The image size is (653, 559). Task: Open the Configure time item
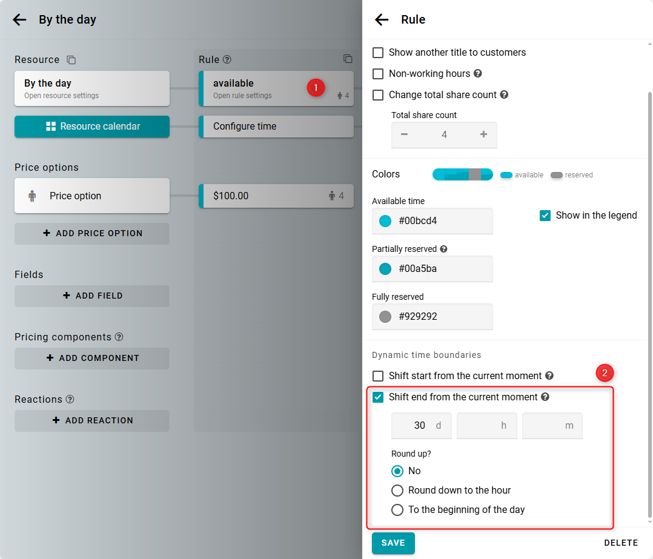pyautogui.click(x=276, y=127)
